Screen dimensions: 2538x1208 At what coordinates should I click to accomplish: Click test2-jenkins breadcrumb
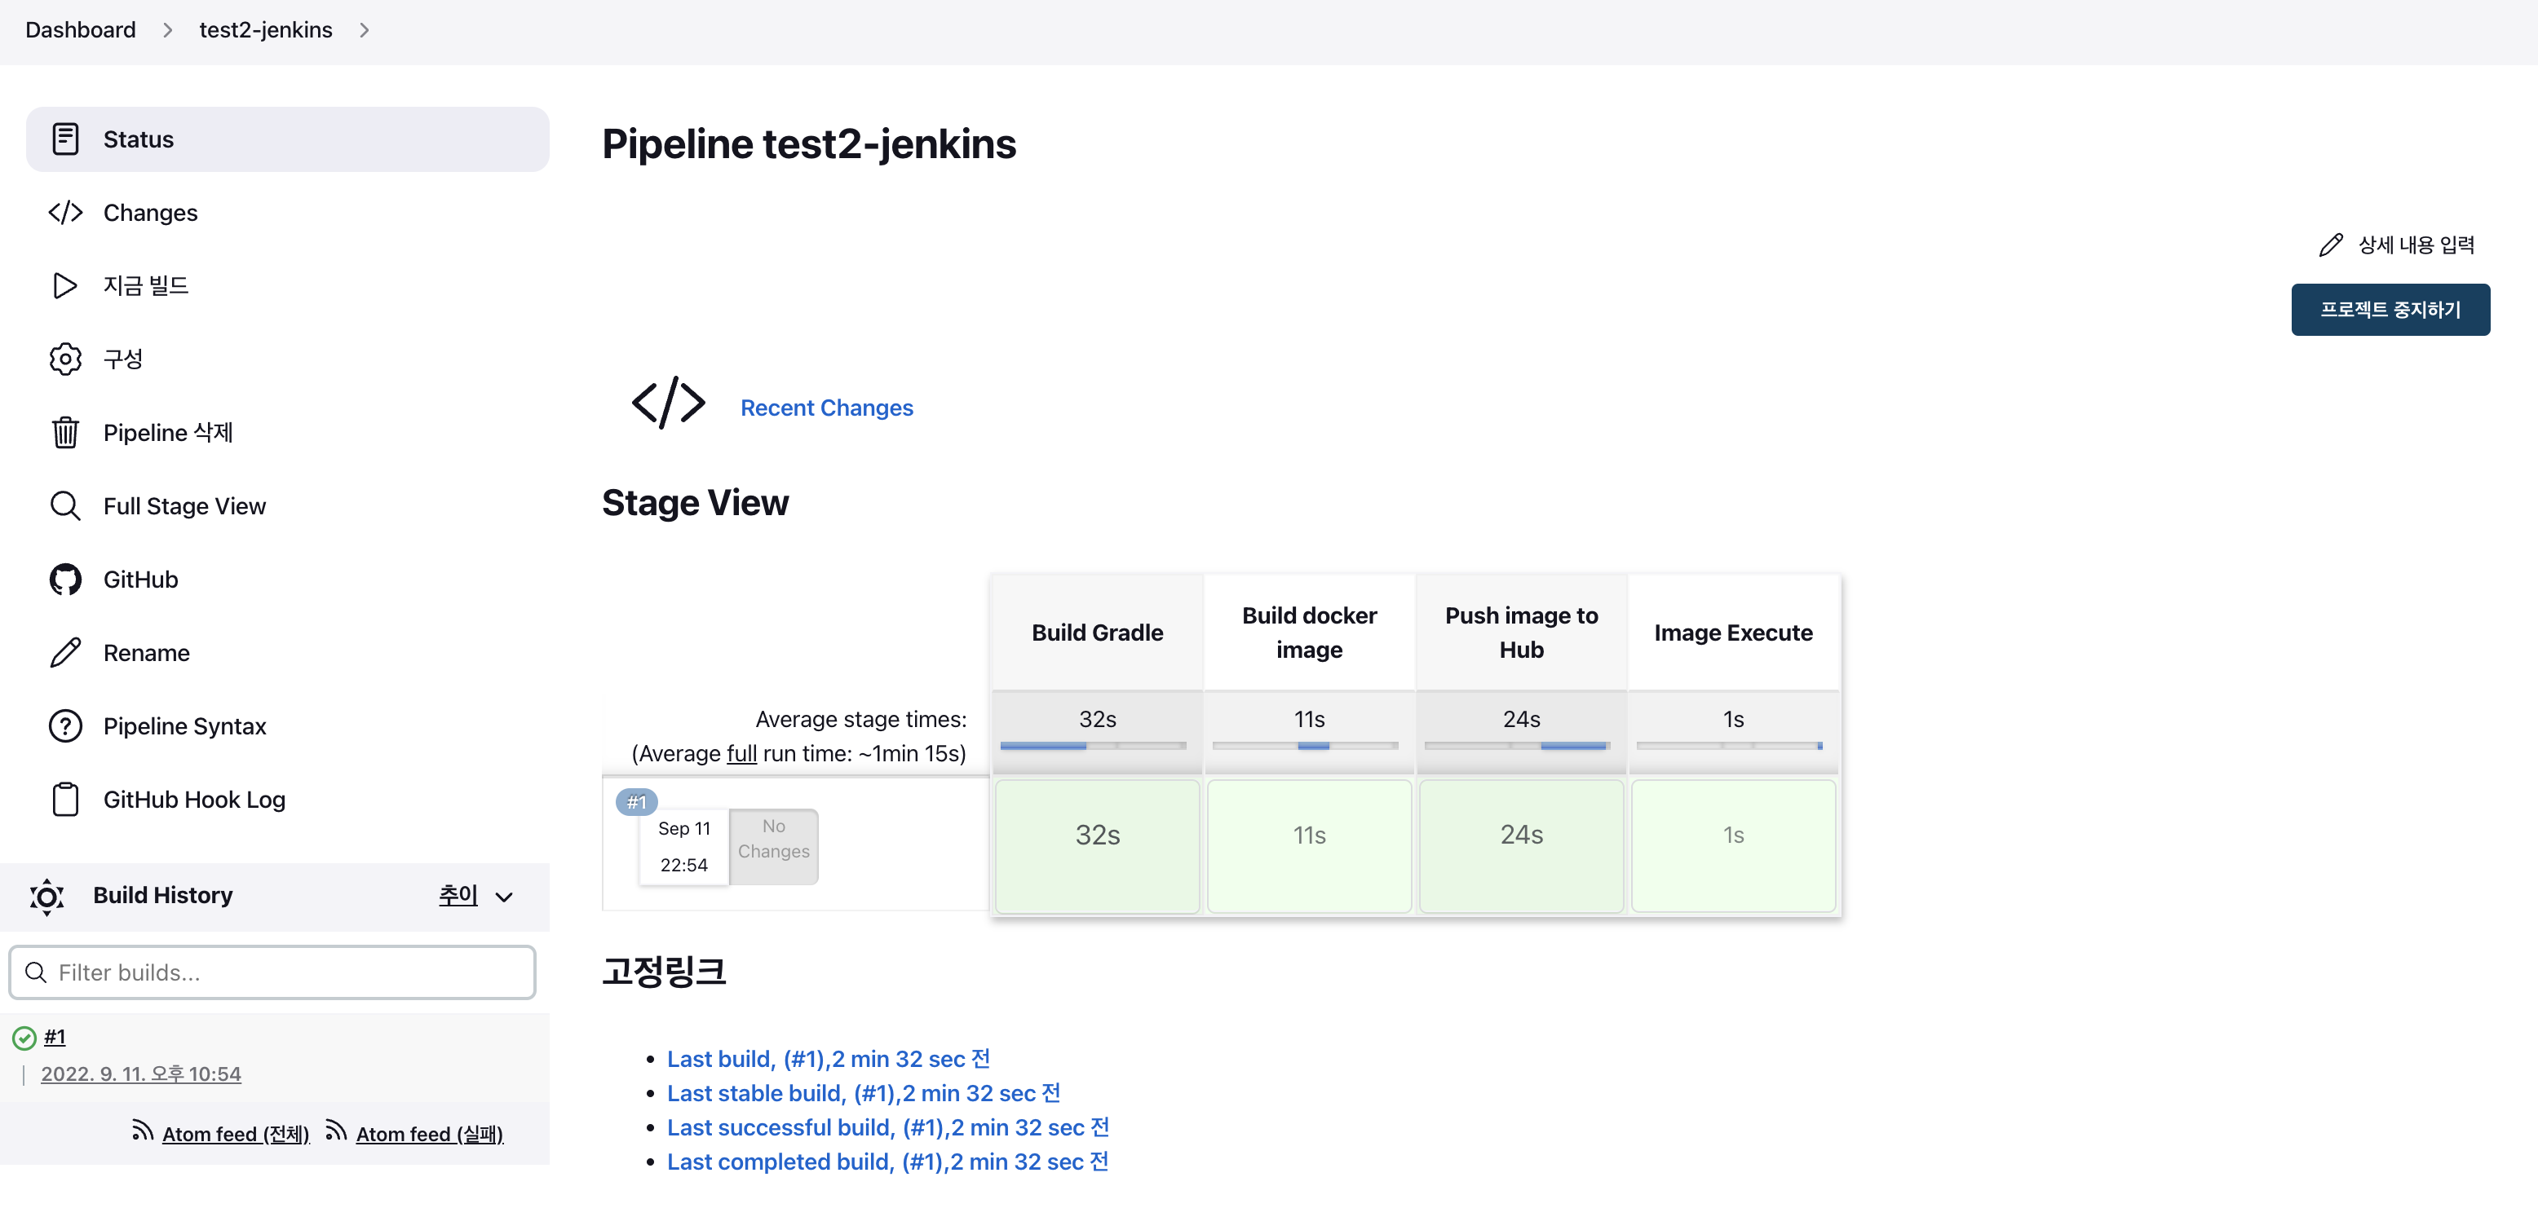(266, 30)
